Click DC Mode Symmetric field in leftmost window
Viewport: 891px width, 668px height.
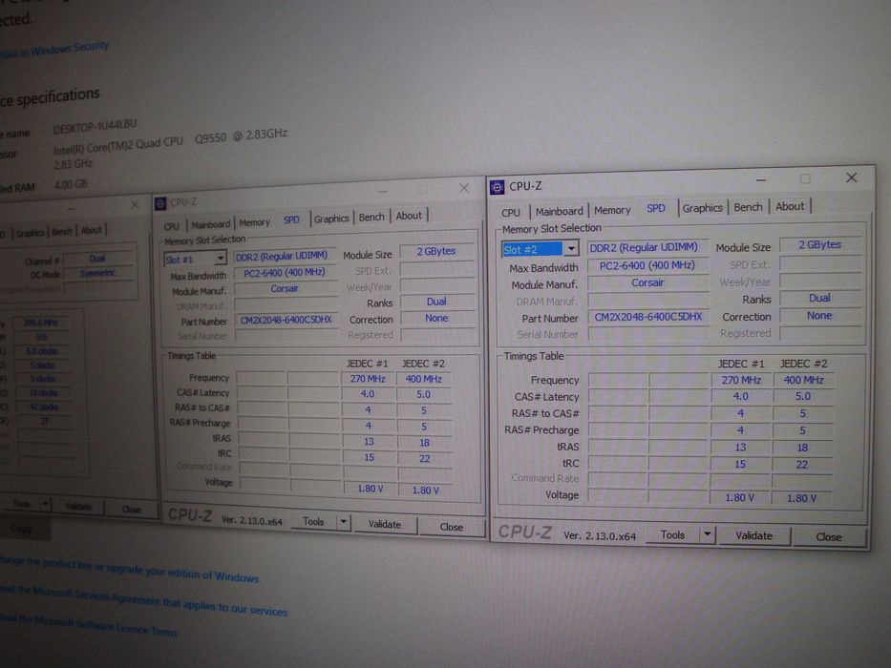pos(97,274)
